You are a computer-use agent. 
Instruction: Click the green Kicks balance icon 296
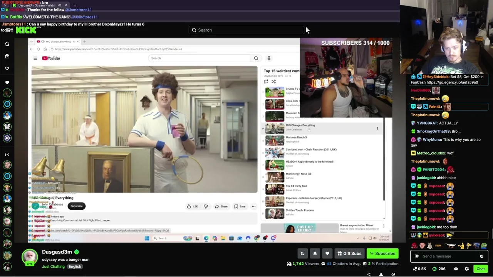[439, 269]
